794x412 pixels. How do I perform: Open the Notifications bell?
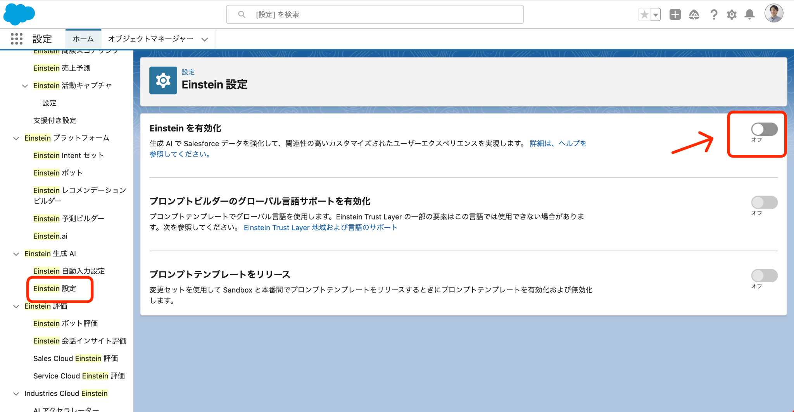pyautogui.click(x=750, y=15)
